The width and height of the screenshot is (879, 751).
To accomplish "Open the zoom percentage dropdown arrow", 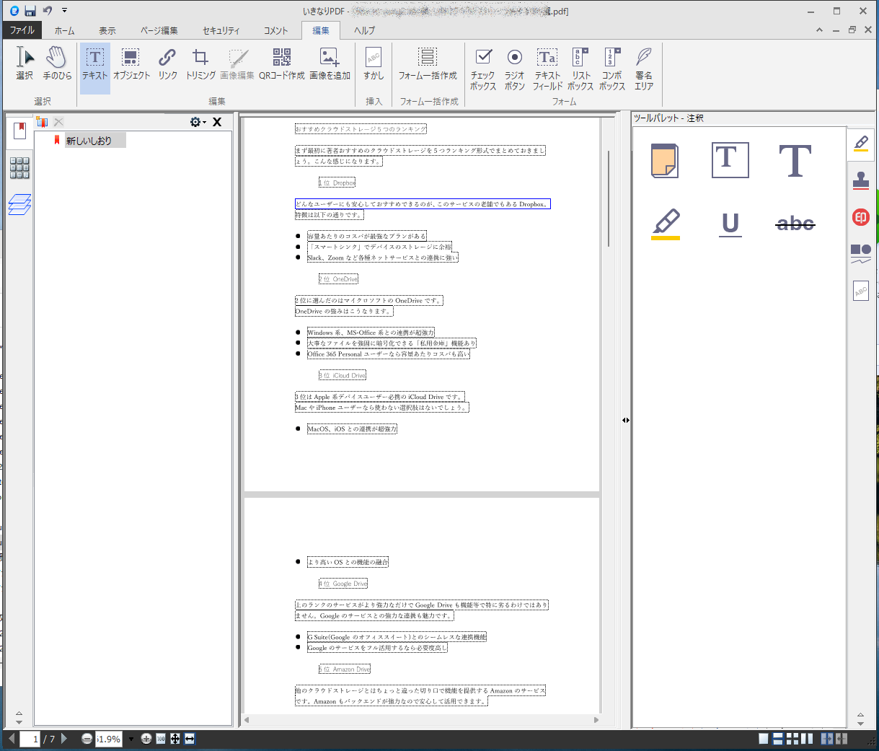I will [131, 739].
